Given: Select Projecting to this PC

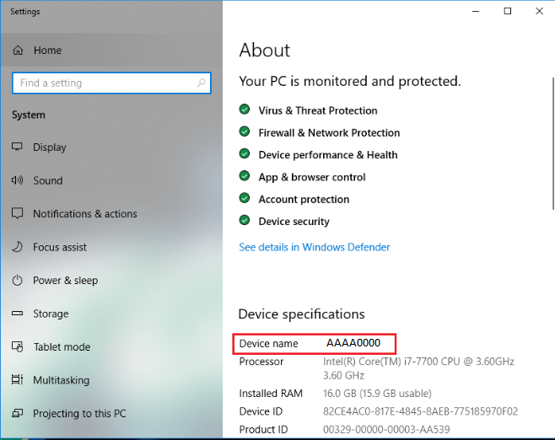Looking at the screenshot, I should click(x=111, y=414).
